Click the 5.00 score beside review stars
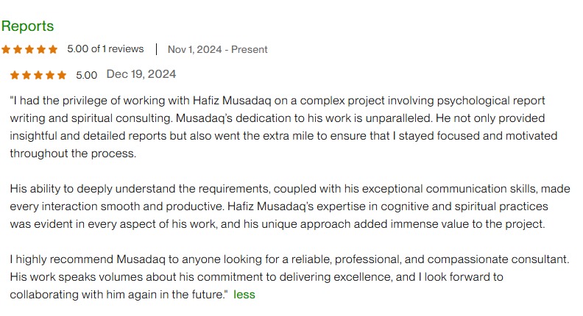The height and width of the screenshot is (316, 583). [x=87, y=76]
